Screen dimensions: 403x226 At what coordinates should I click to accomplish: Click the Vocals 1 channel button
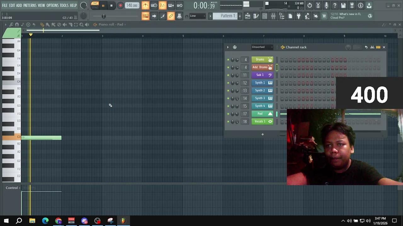(260, 121)
